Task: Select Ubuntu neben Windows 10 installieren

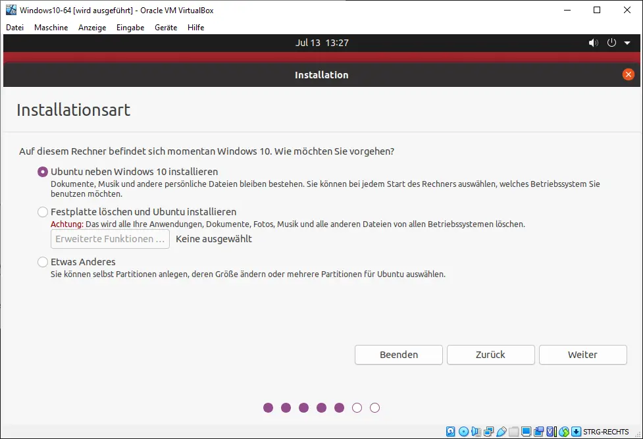Action: 43,171
